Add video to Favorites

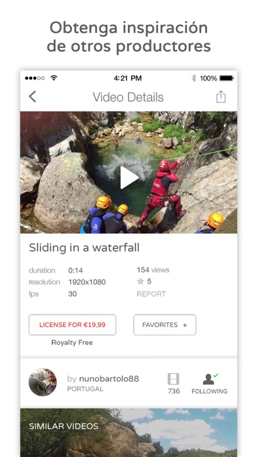(165, 324)
